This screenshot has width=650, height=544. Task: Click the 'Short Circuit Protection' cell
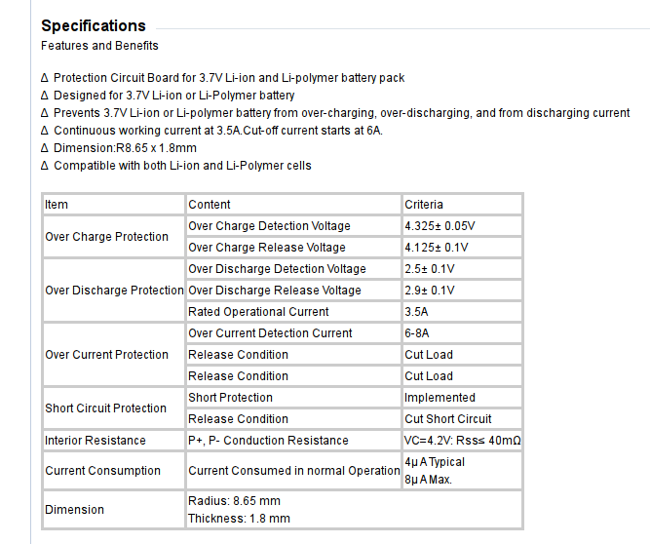coord(114,408)
